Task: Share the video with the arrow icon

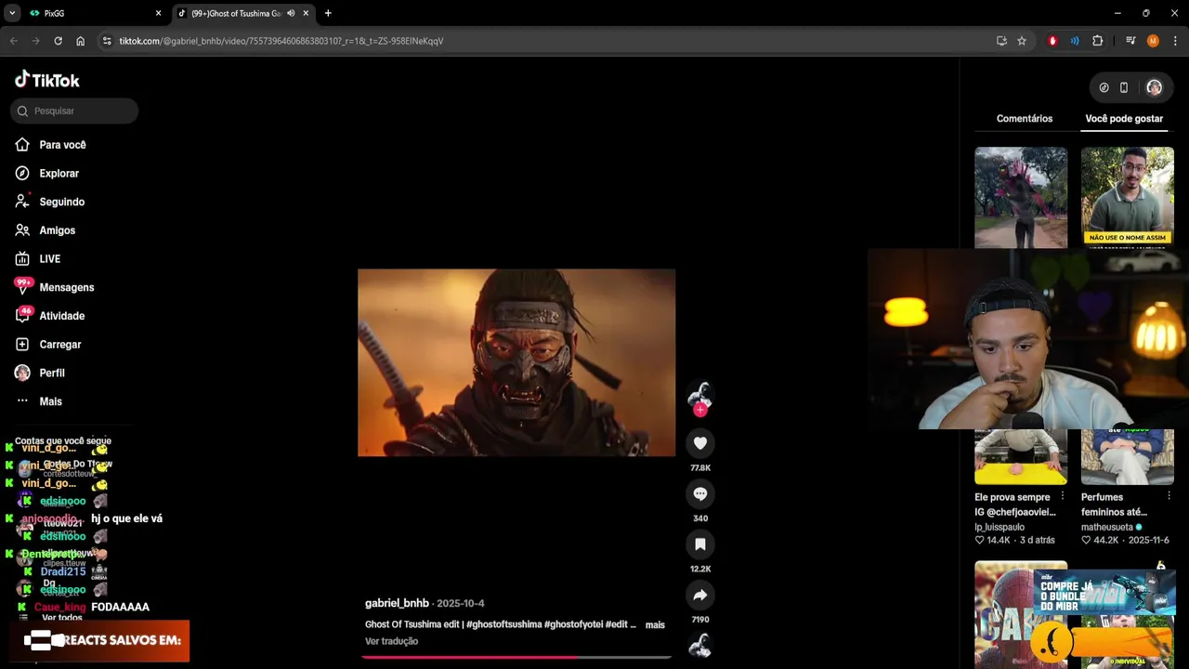Action: coord(700,595)
